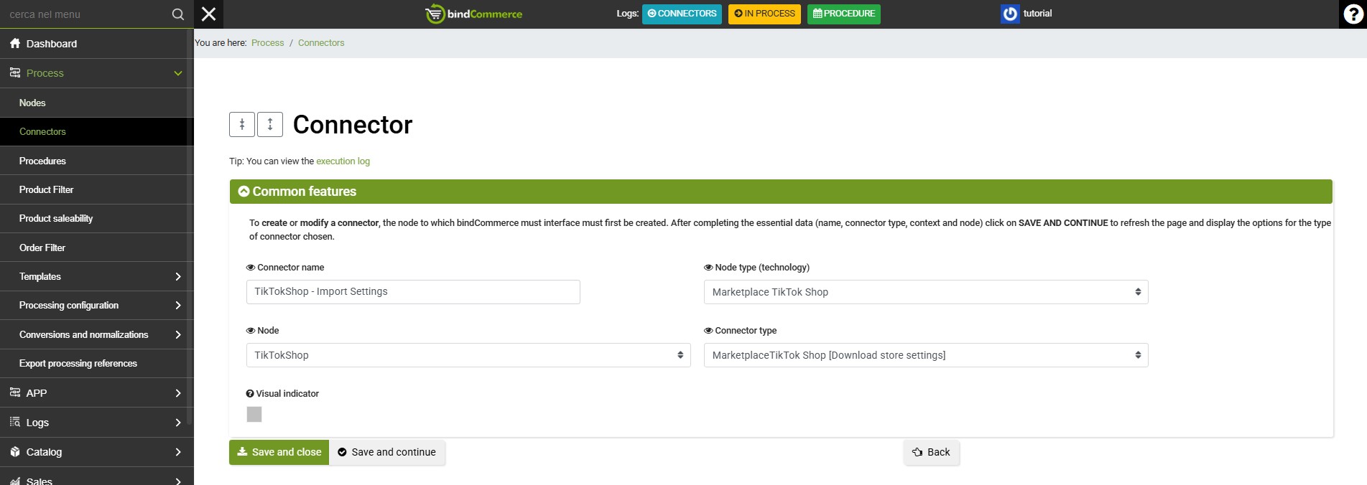
Task: Expand all sections with the outward arrows button
Action: click(270, 124)
